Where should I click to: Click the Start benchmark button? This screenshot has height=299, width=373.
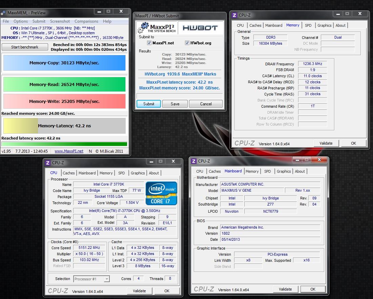25,47
